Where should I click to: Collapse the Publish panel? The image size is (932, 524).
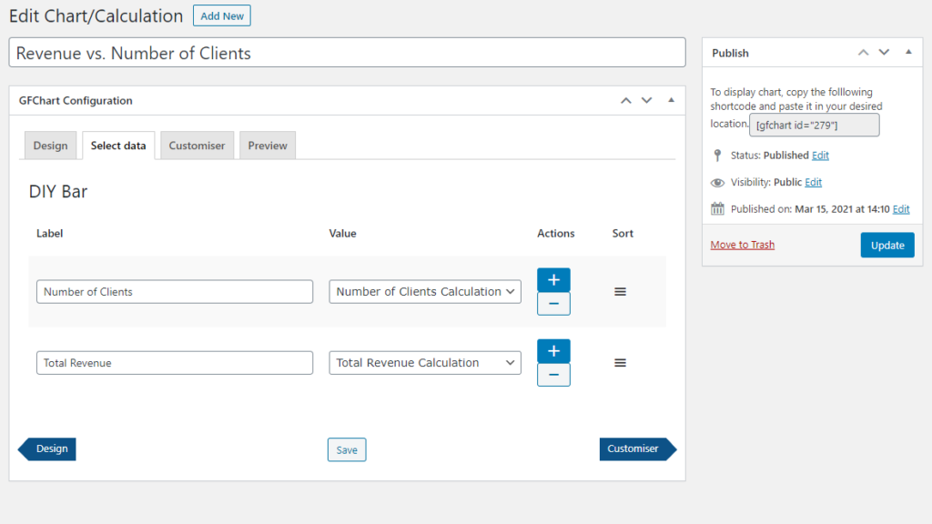click(x=908, y=53)
